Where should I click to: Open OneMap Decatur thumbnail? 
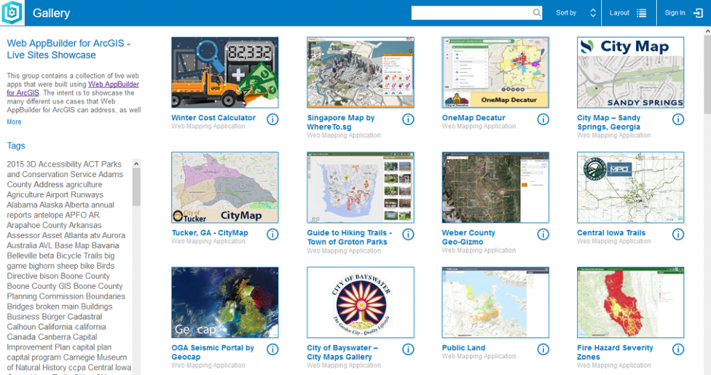point(496,72)
